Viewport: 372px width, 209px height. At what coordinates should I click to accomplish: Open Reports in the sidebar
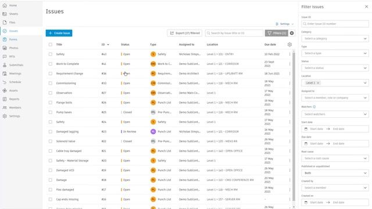14,99
